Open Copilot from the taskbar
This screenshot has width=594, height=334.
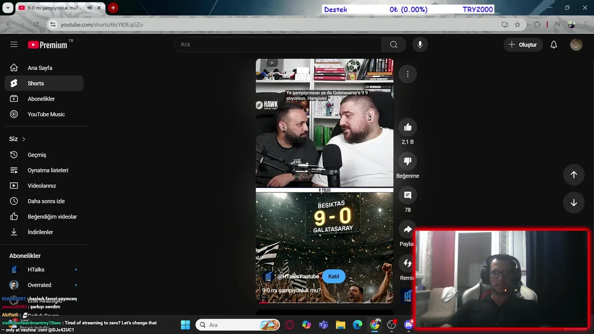(x=306, y=325)
